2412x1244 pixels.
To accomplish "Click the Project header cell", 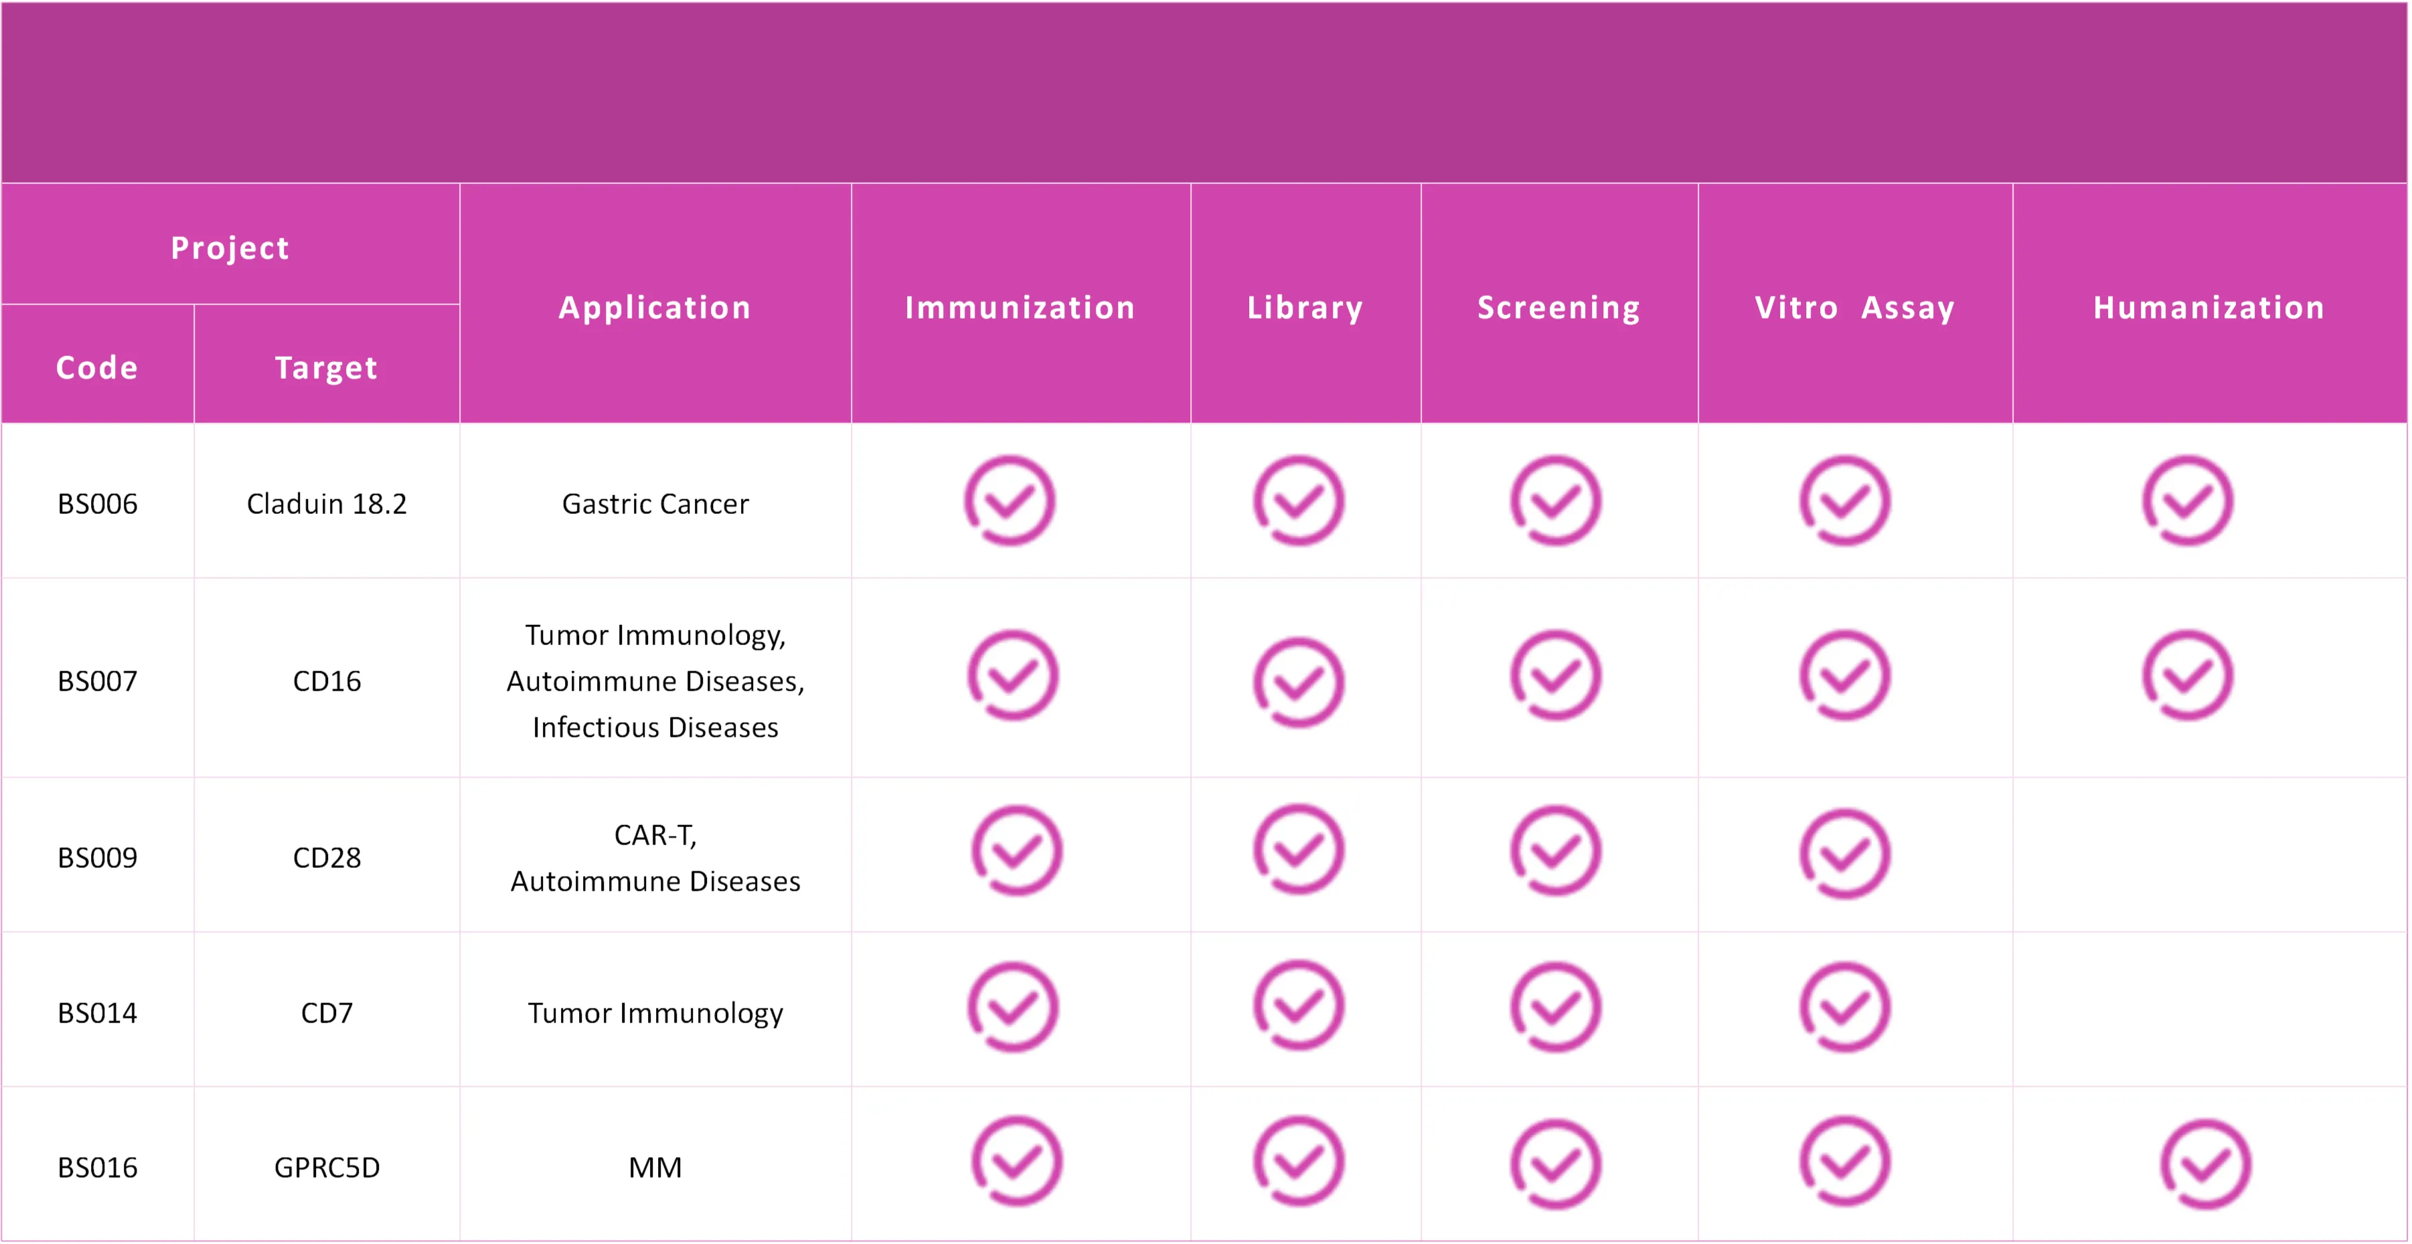I will pos(230,248).
